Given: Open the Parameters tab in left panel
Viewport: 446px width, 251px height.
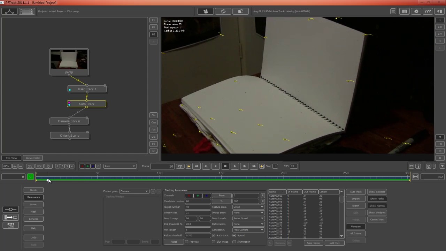Looking at the screenshot, I should click(x=33, y=197).
